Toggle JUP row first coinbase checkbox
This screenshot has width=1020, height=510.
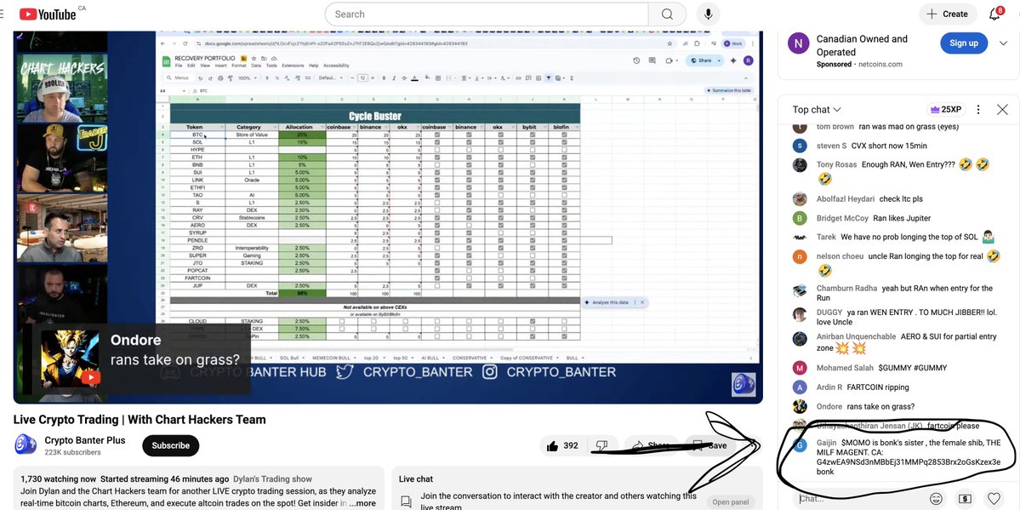[437, 285]
